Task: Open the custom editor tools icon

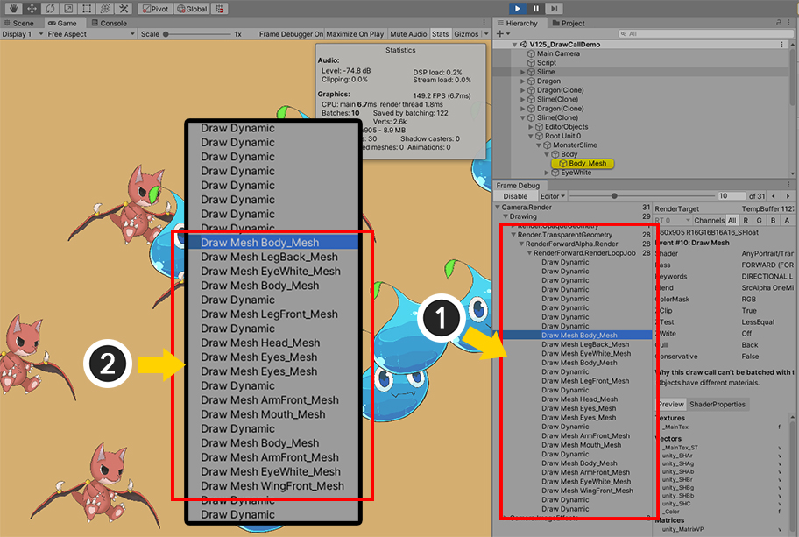Action: 124,8
